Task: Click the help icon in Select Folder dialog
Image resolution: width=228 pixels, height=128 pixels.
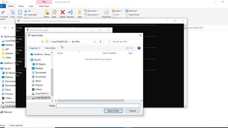Action: point(139,48)
